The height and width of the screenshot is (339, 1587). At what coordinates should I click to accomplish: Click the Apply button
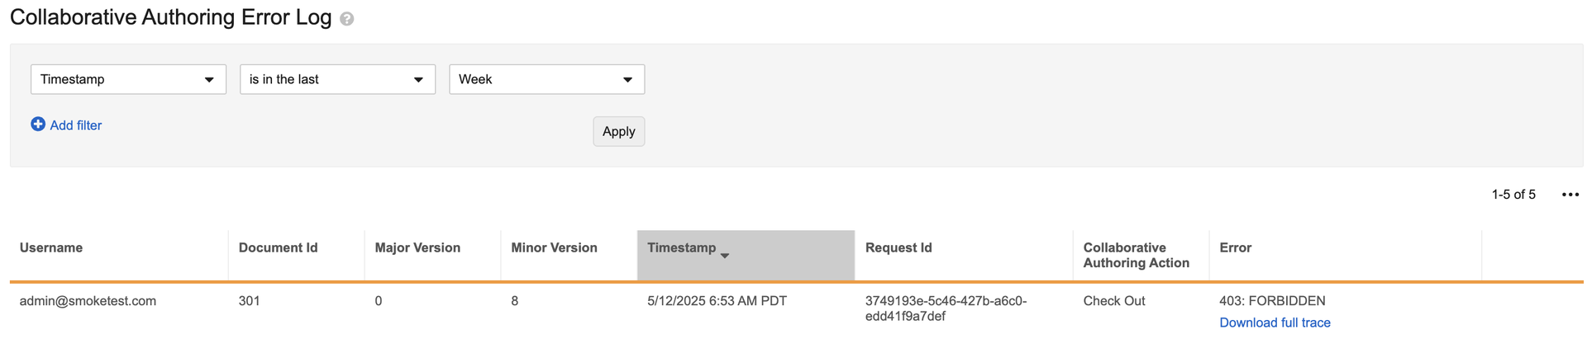pyautogui.click(x=618, y=131)
